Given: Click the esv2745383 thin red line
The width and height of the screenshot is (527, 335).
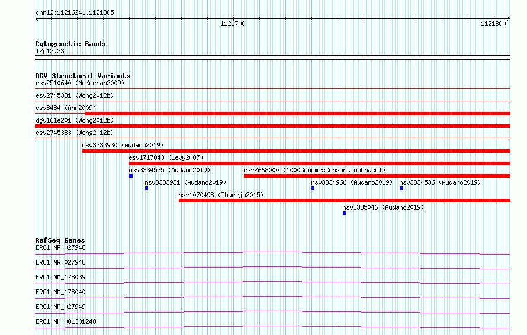Looking at the screenshot, I should pyautogui.click(x=272, y=138).
